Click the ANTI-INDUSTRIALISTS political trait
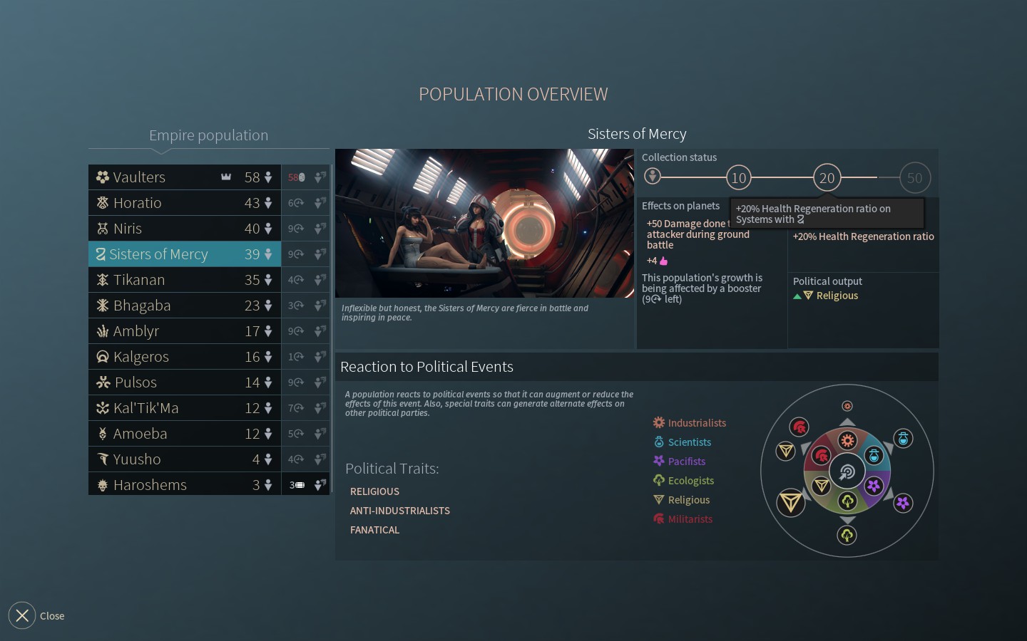Screen dimensions: 1027x641 coord(399,511)
